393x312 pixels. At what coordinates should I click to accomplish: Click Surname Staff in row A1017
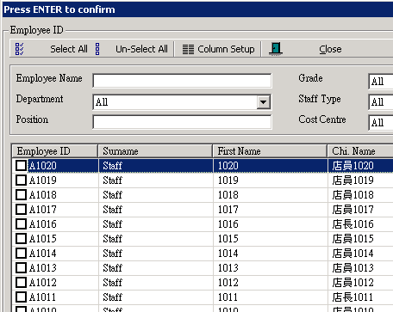pos(113,210)
